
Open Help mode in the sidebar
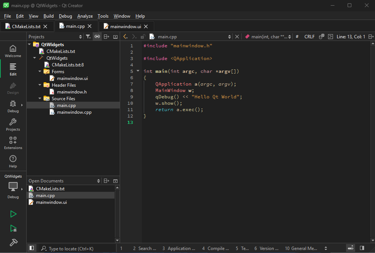[x=13, y=162]
